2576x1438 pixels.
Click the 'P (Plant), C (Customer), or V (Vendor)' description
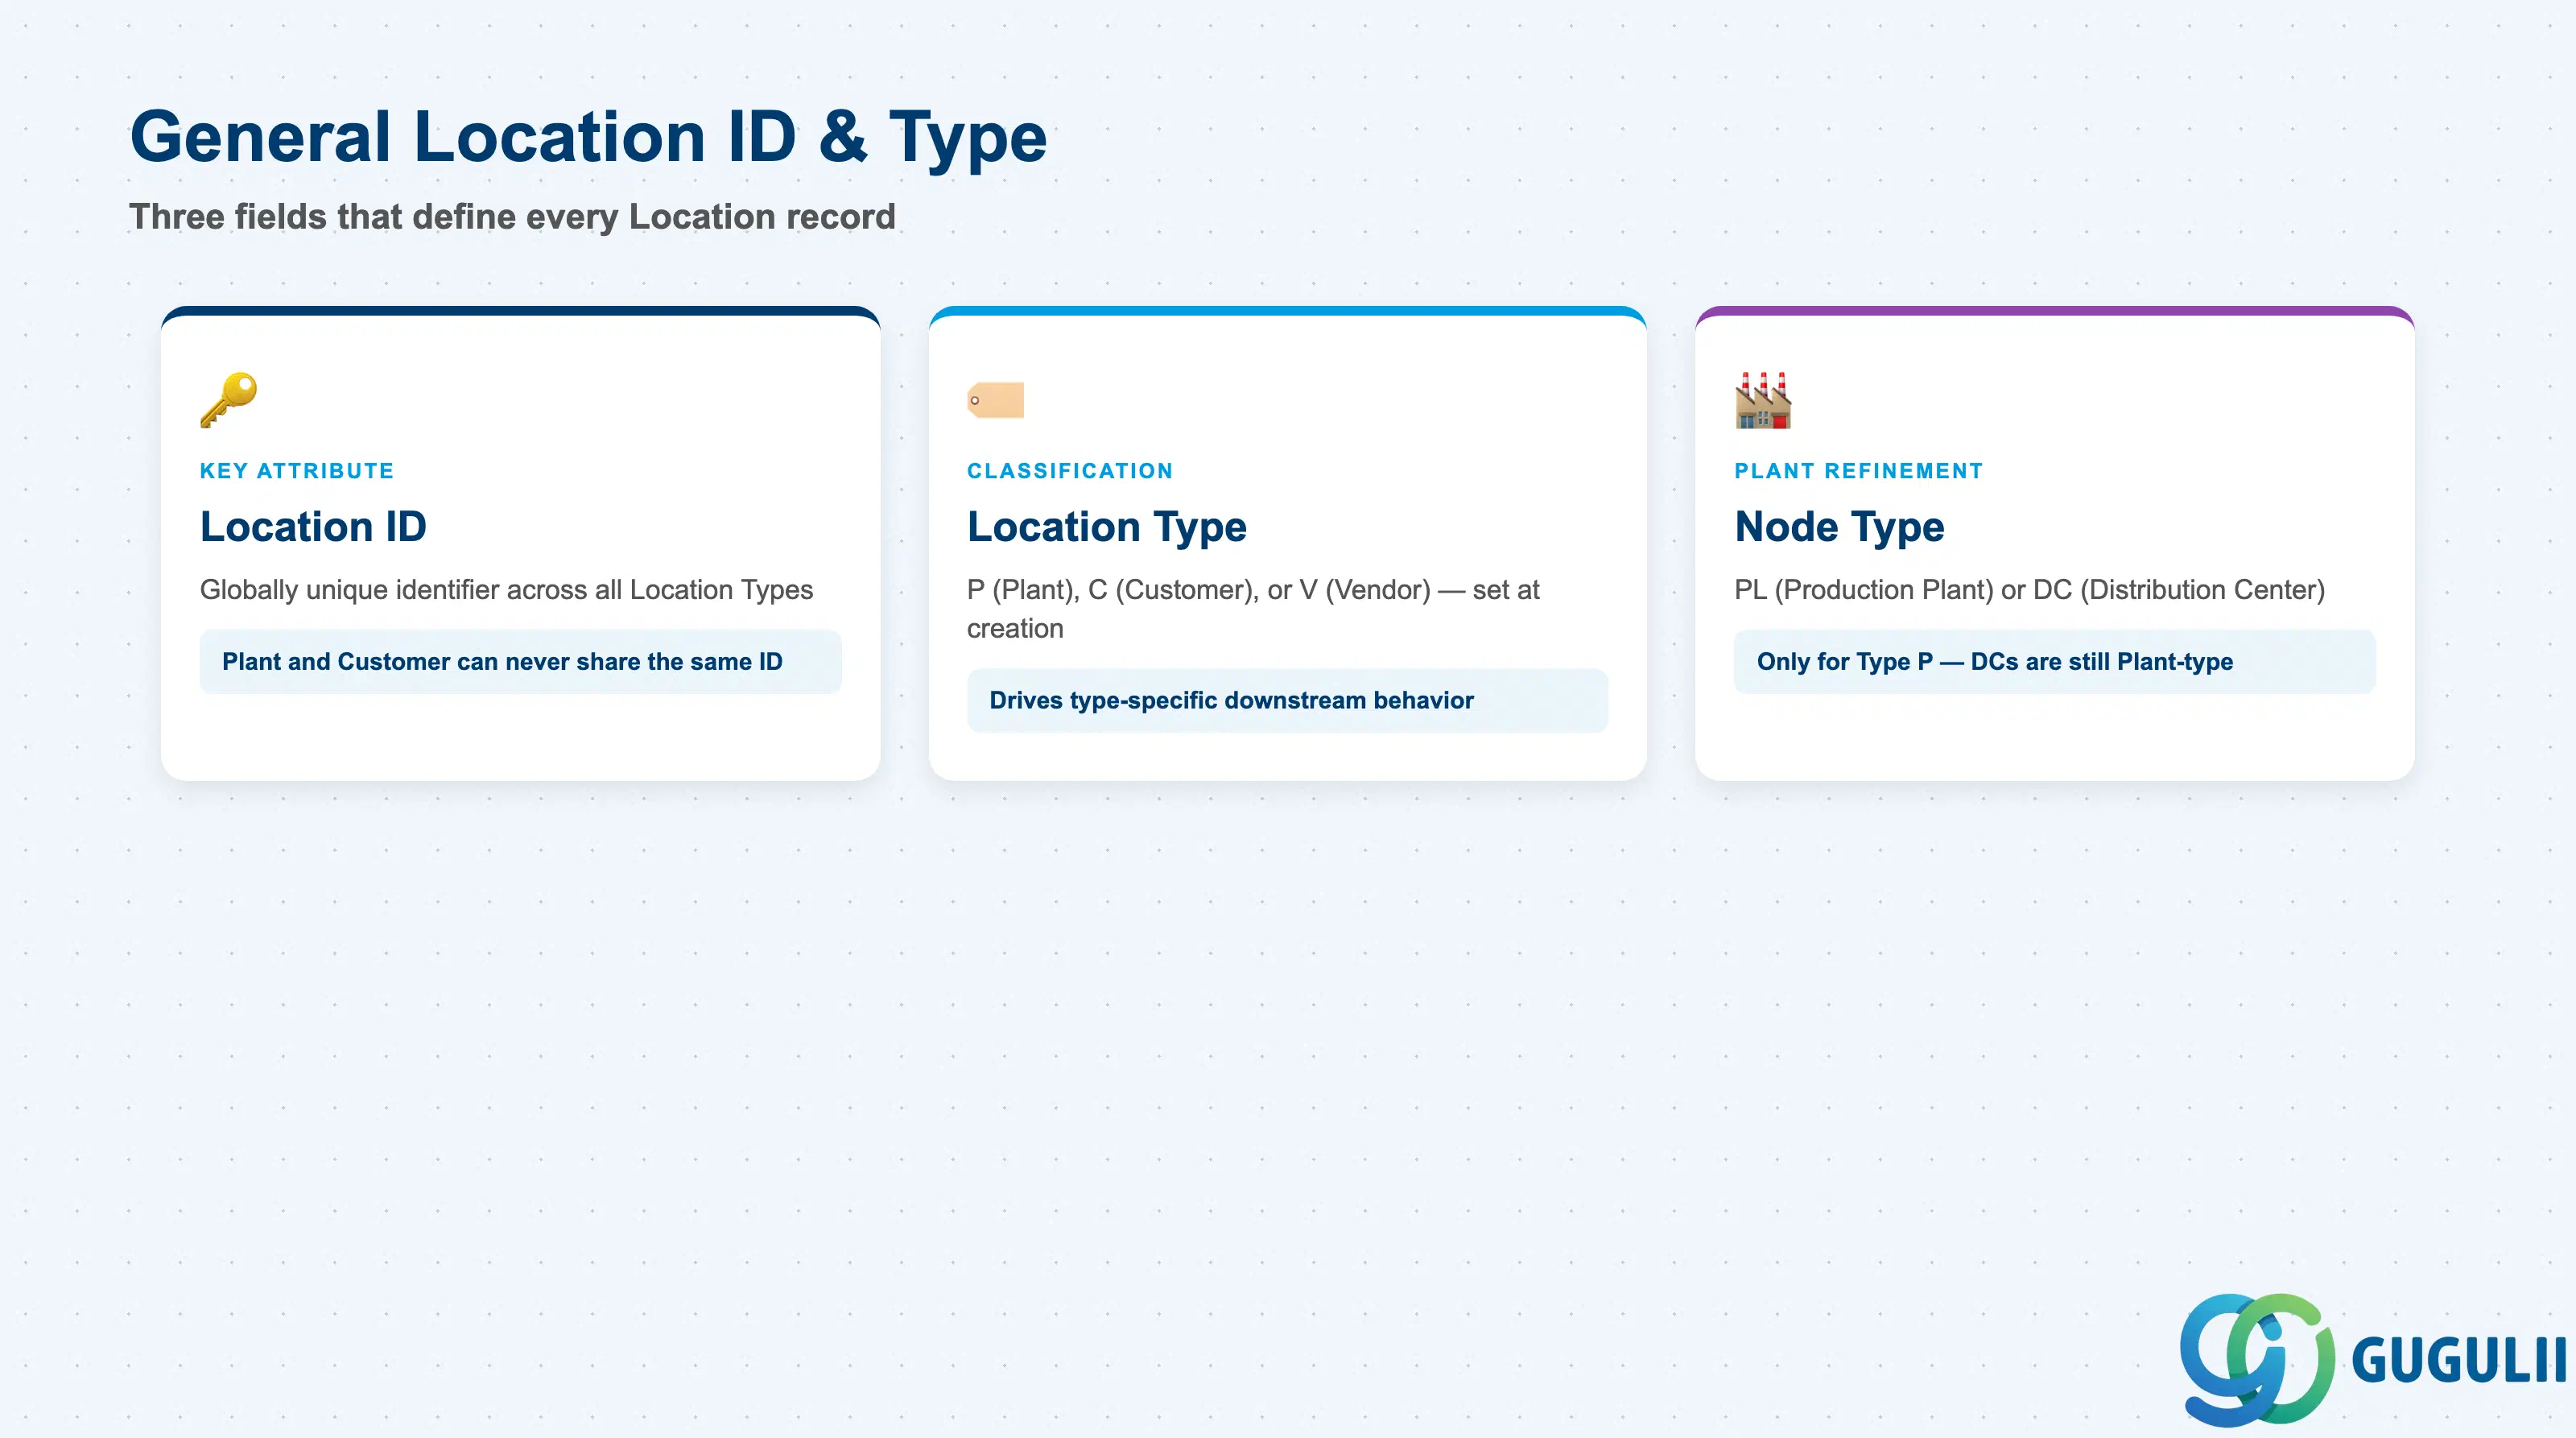point(1253,609)
